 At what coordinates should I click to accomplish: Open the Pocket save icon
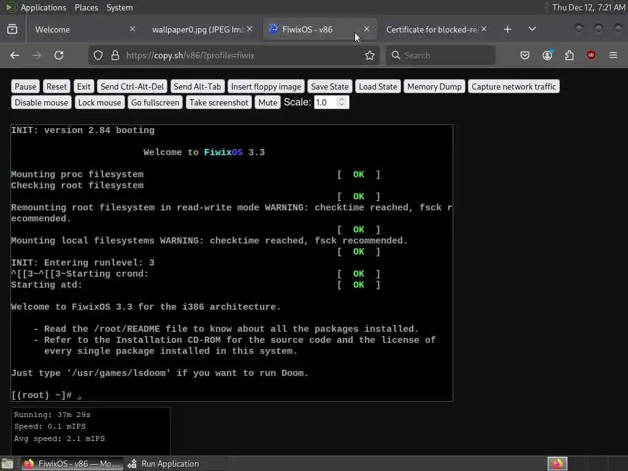coord(525,55)
